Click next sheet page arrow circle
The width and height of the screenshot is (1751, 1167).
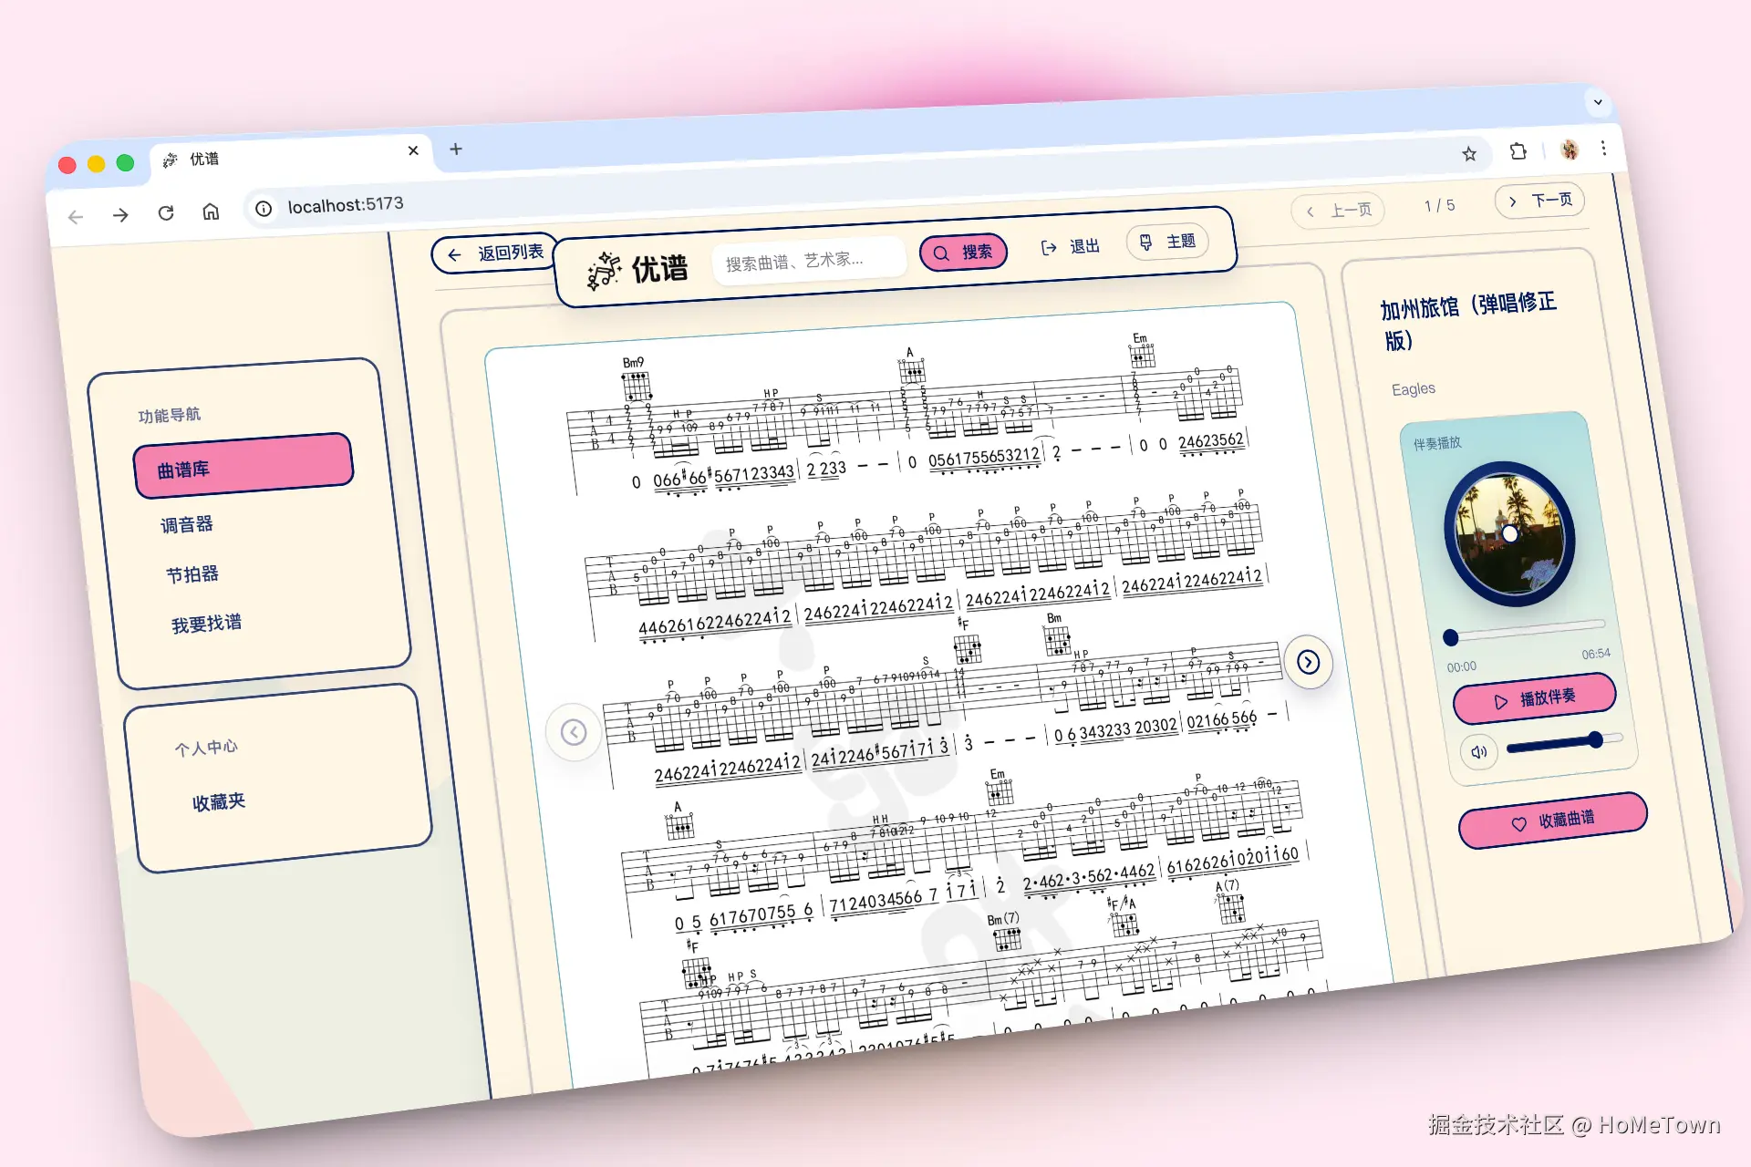[x=1308, y=662]
